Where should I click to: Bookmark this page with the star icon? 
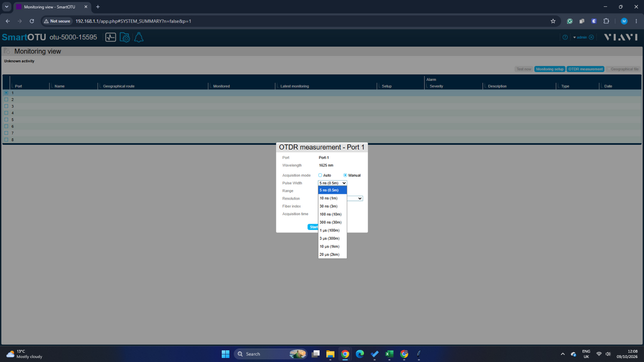click(553, 21)
